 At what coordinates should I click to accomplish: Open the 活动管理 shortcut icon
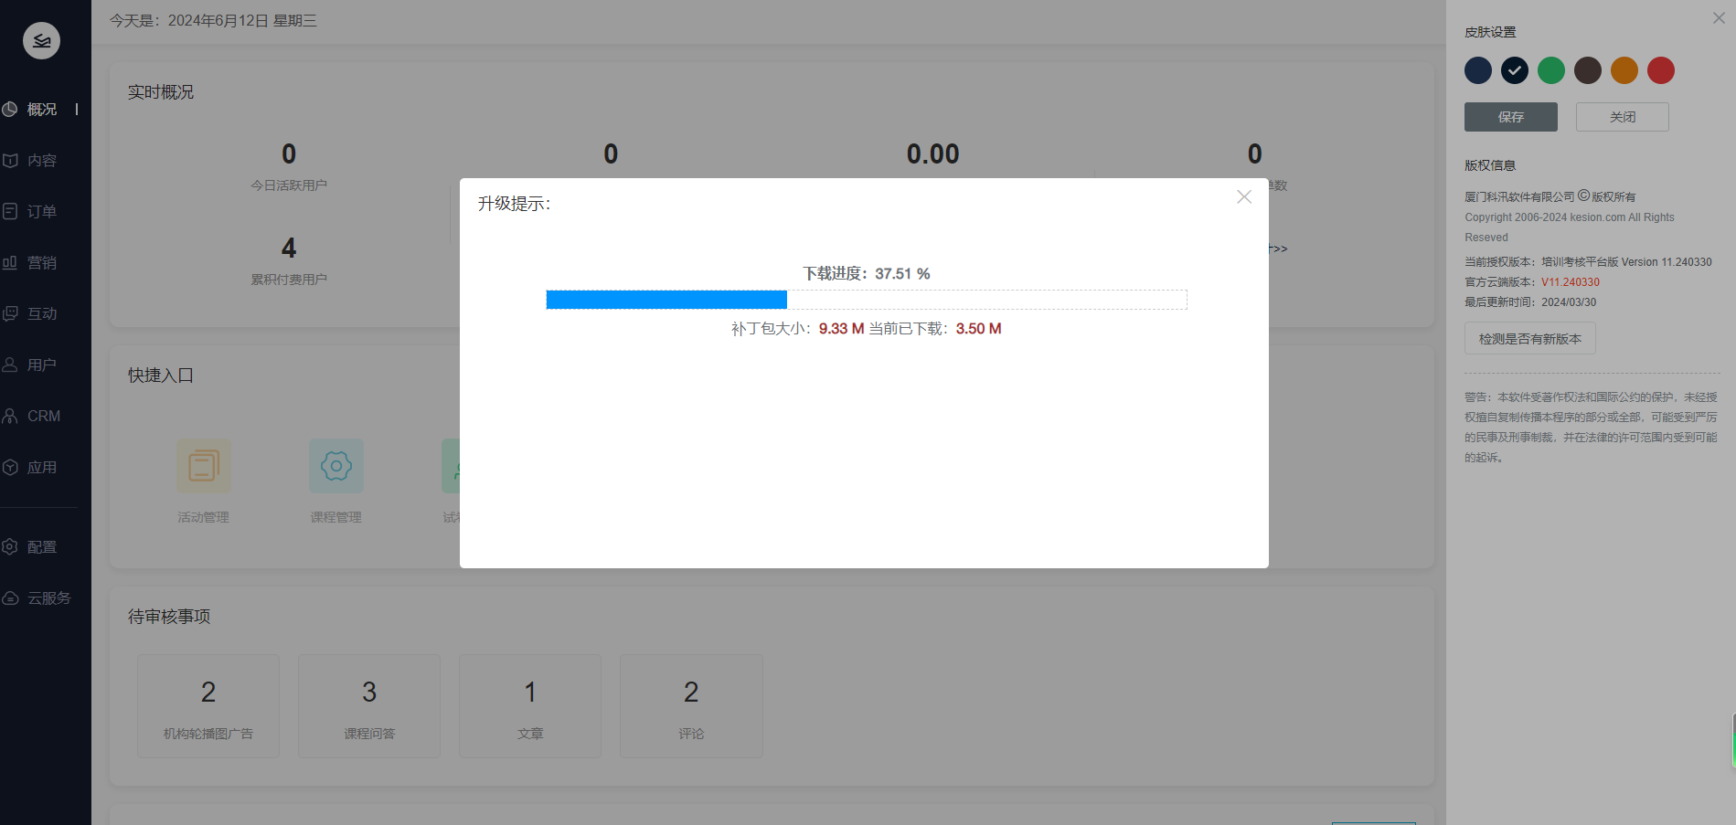point(204,466)
